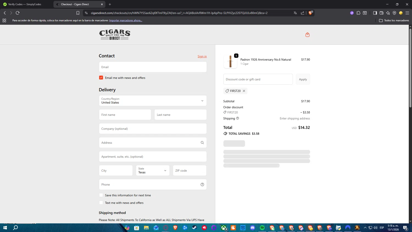Close the Checkout - Cigars Direct tab
Viewport: 412px width, 232px height.
(102, 4)
